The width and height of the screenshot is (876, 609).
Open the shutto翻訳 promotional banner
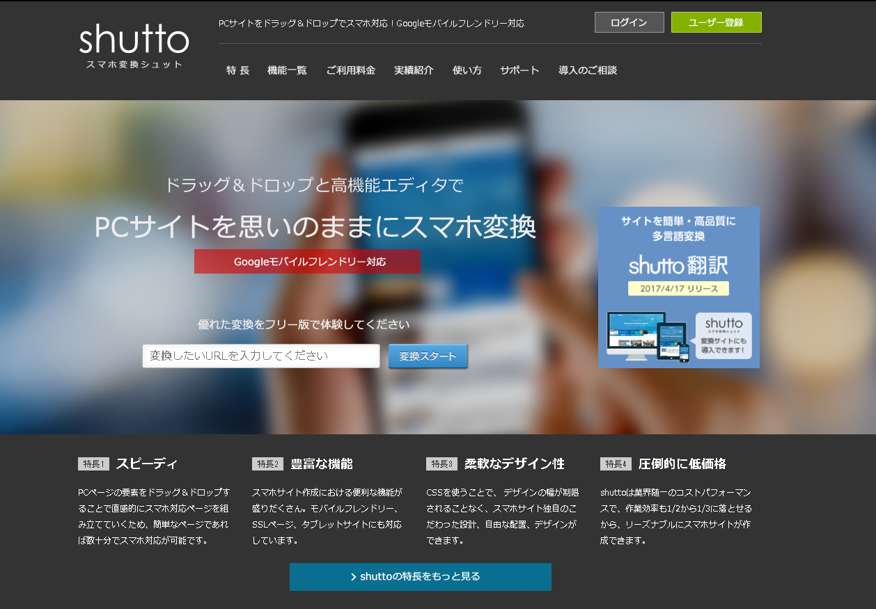click(x=678, y=287)
